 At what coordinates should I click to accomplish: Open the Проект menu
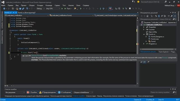click(24, 5)
